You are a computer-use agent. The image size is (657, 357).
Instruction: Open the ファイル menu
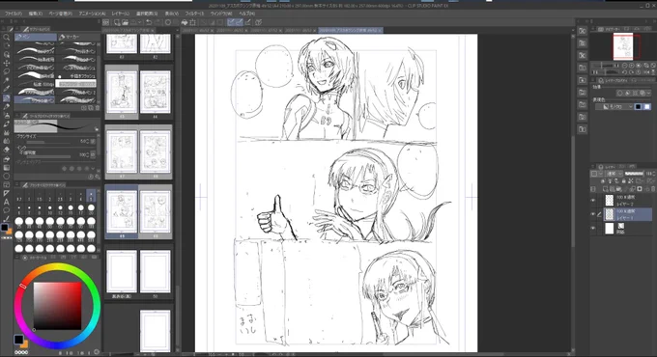click(x=13, y=14)
